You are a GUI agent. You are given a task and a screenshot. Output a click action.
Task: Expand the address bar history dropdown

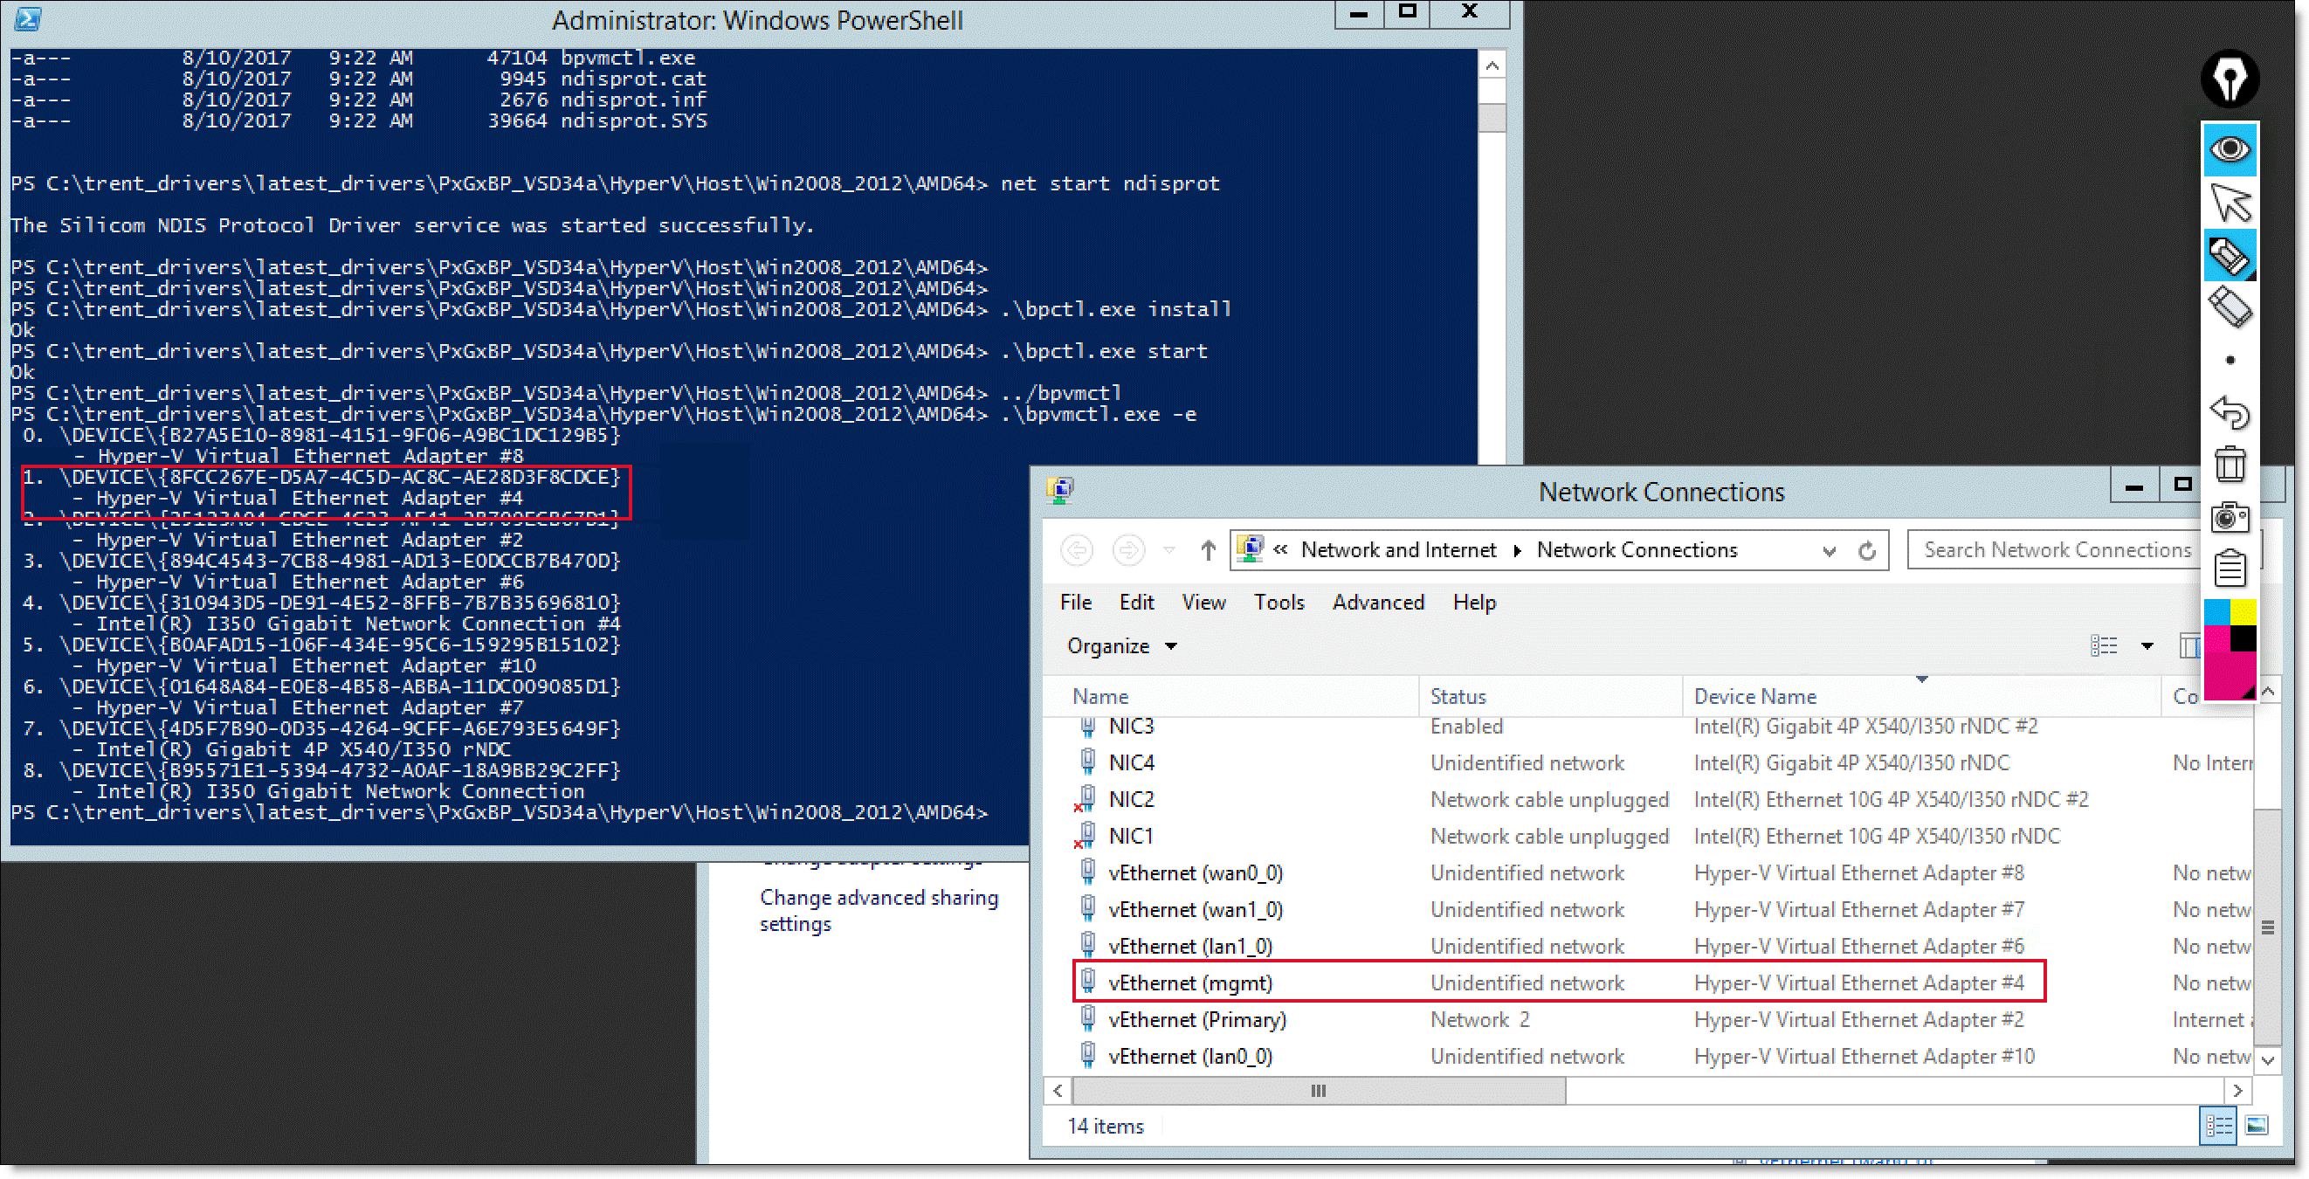tap(1829, 550)
